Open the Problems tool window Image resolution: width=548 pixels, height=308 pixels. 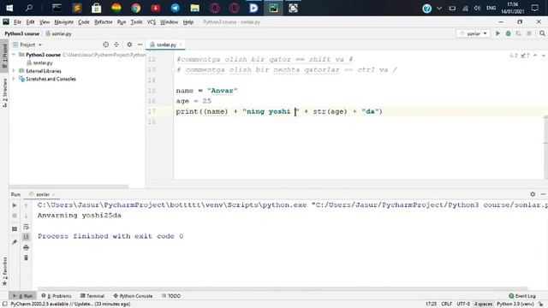(57, 296)
